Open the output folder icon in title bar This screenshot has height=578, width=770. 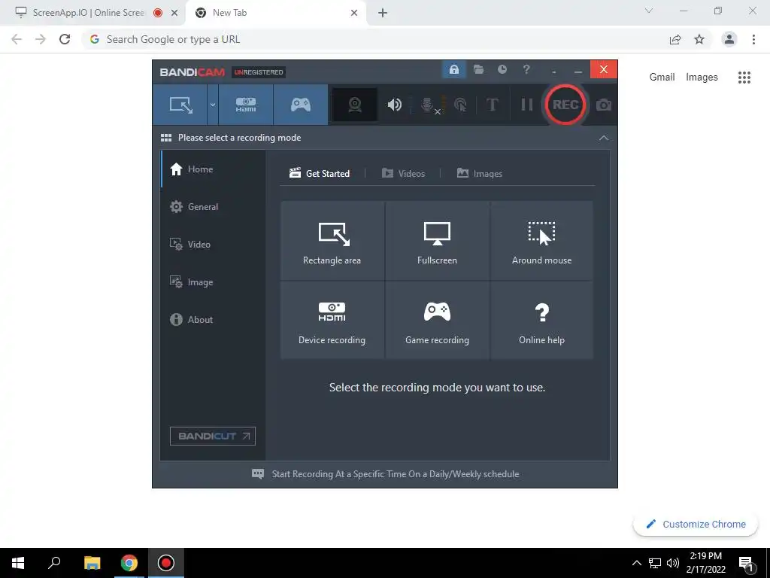(x=478, y=69)
